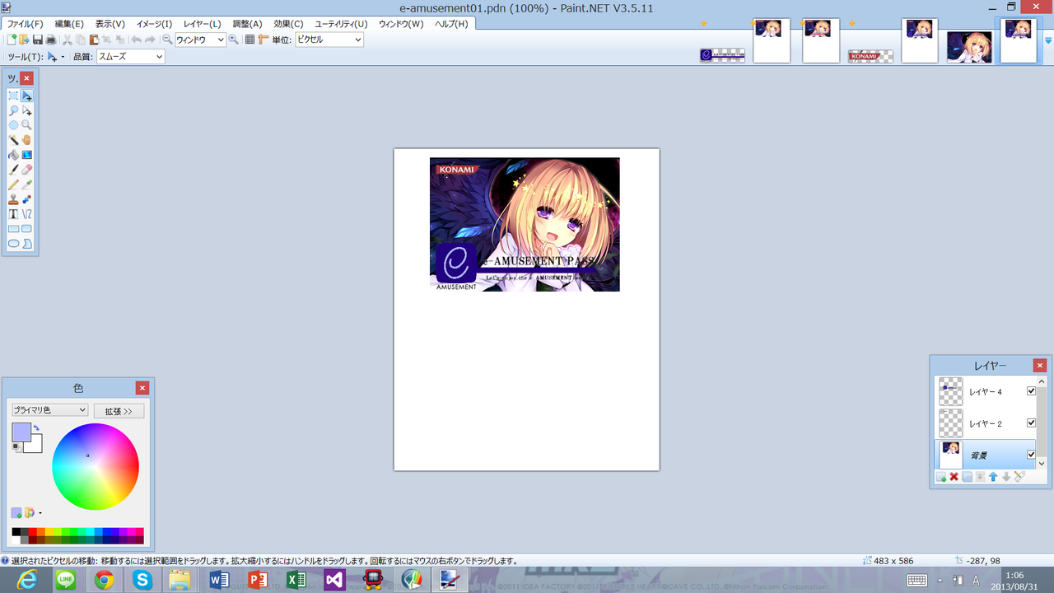Open the ファイル(F) menu
Image resolution: width=1054 pixels, height=593 pixels.
click(x=25, y=24)
